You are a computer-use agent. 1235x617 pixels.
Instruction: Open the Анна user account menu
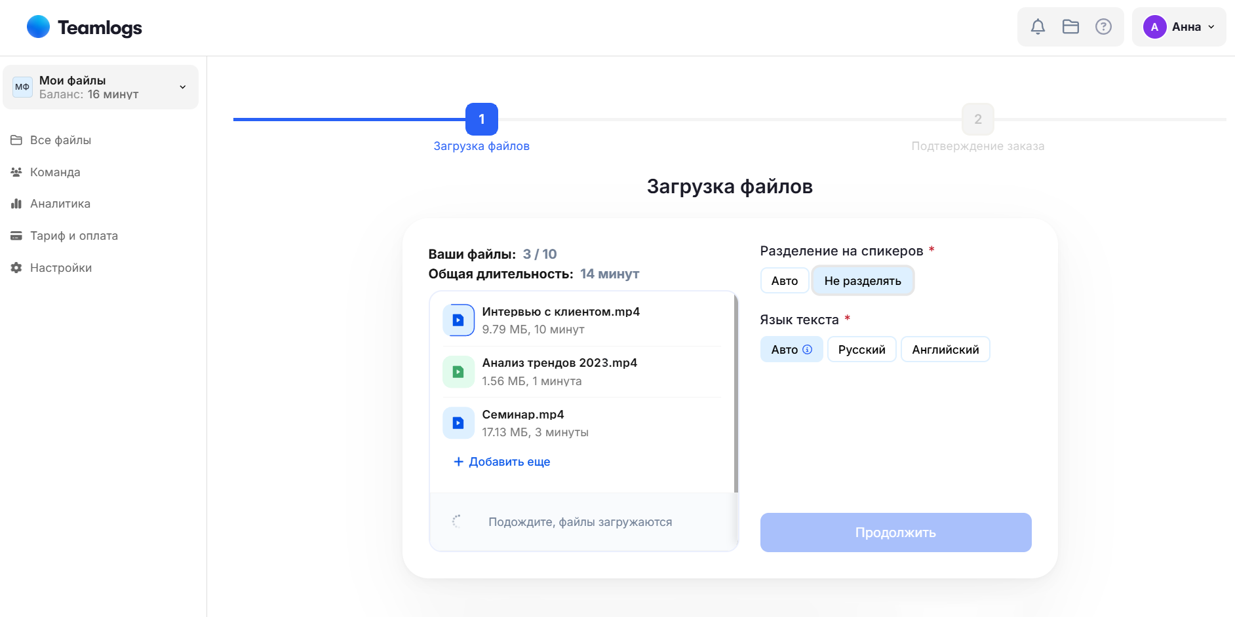pyautogui.click(x=1179, y=27)
